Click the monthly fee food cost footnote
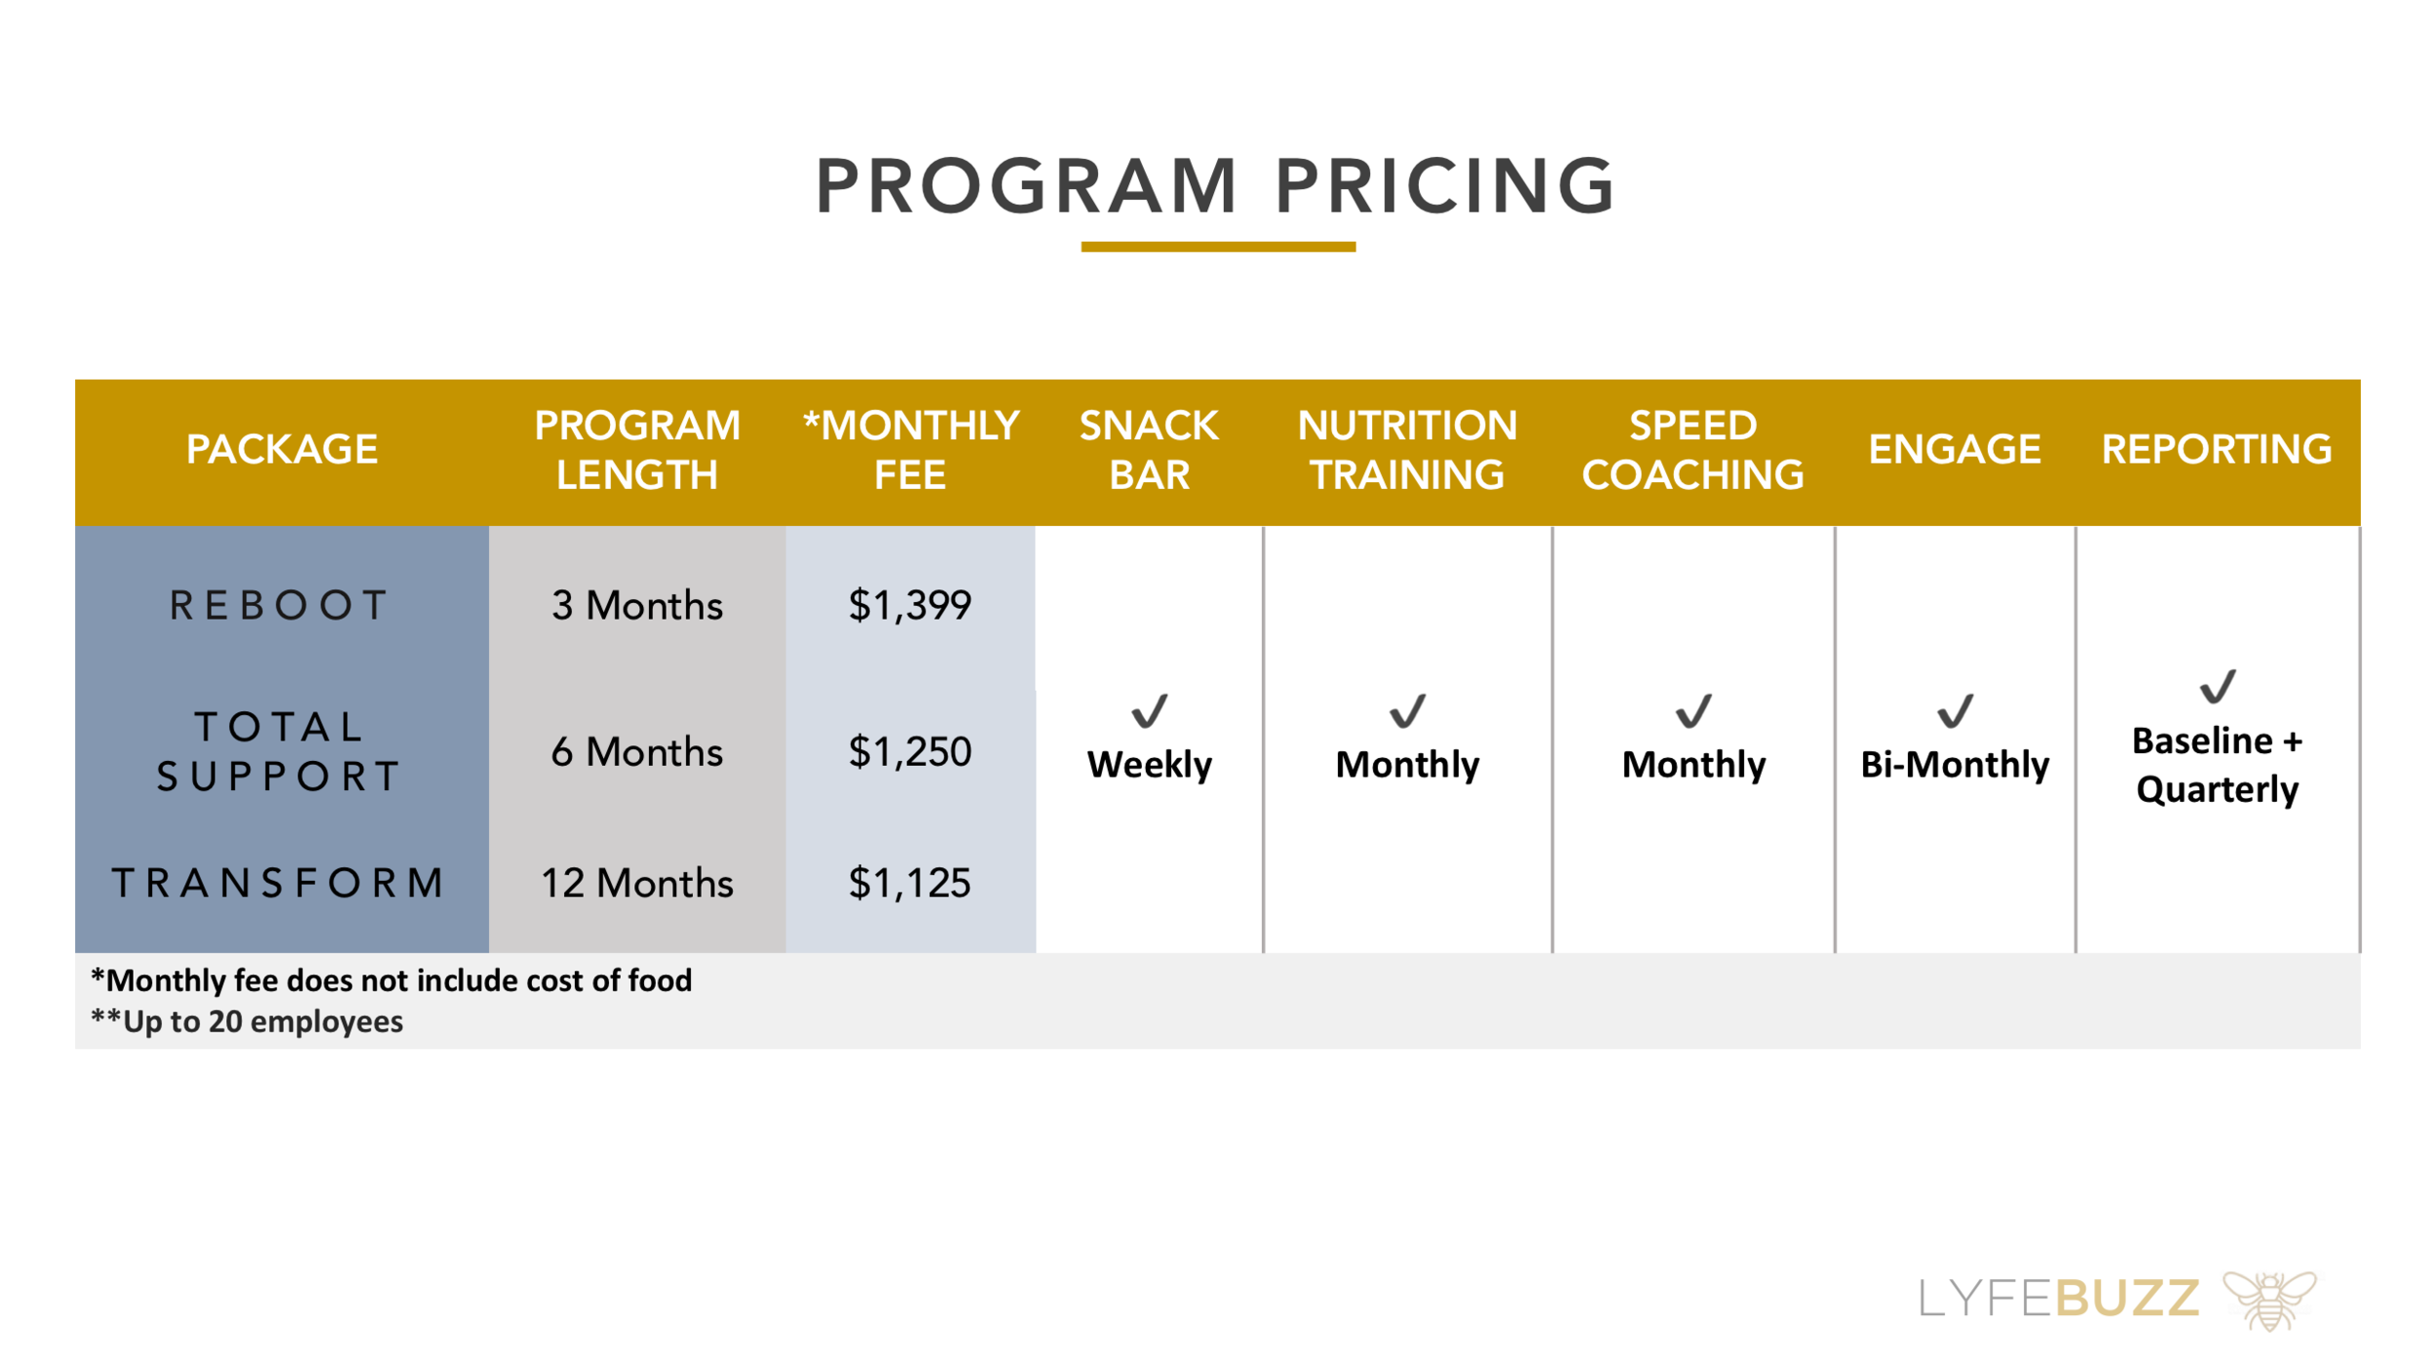The width and height of the screenshot is (2436, 1362). 391,981
